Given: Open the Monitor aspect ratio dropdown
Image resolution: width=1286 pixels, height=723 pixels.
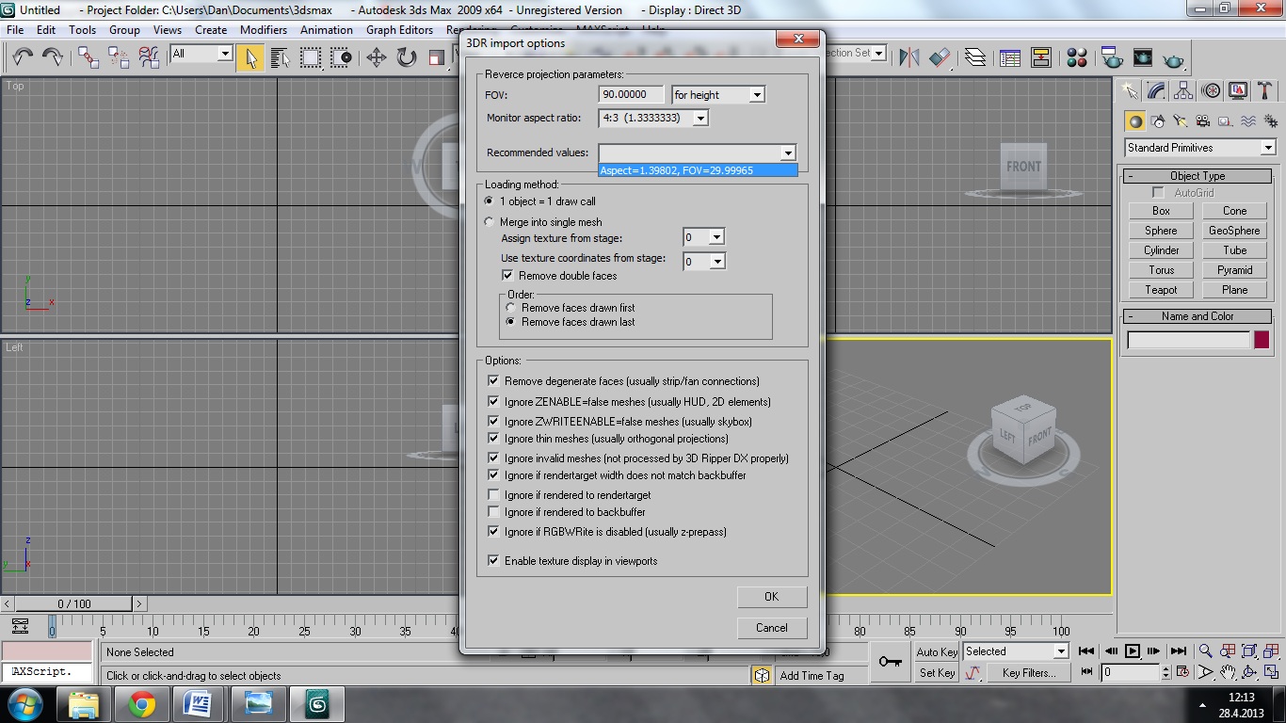Looking at the screenshot, I should tap(699, 119).
